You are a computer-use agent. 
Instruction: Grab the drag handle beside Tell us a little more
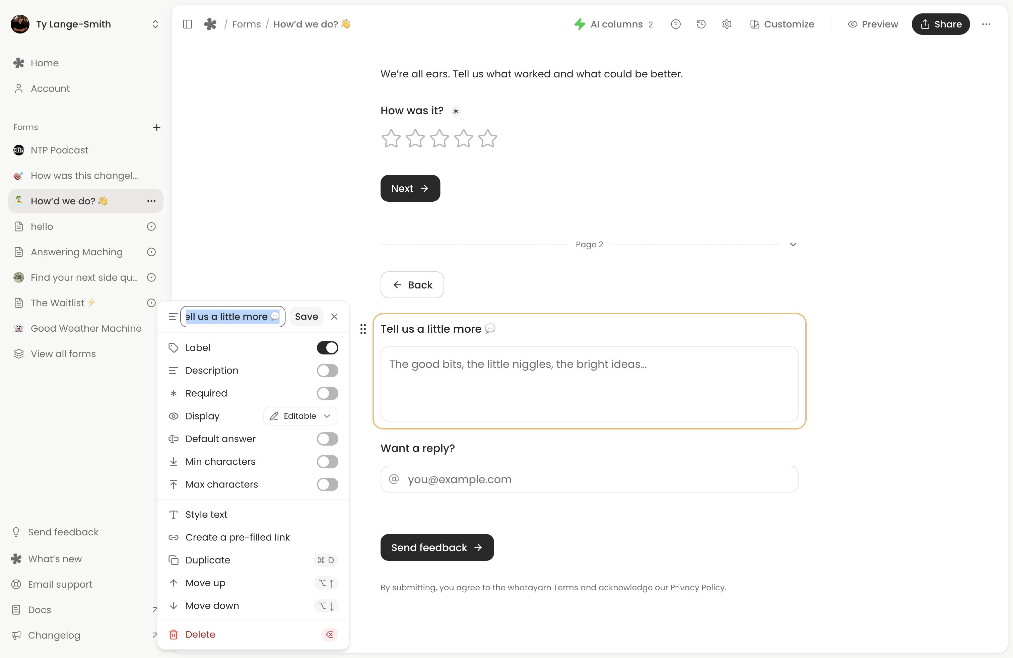pyautogui.click(x=363, y=329)
